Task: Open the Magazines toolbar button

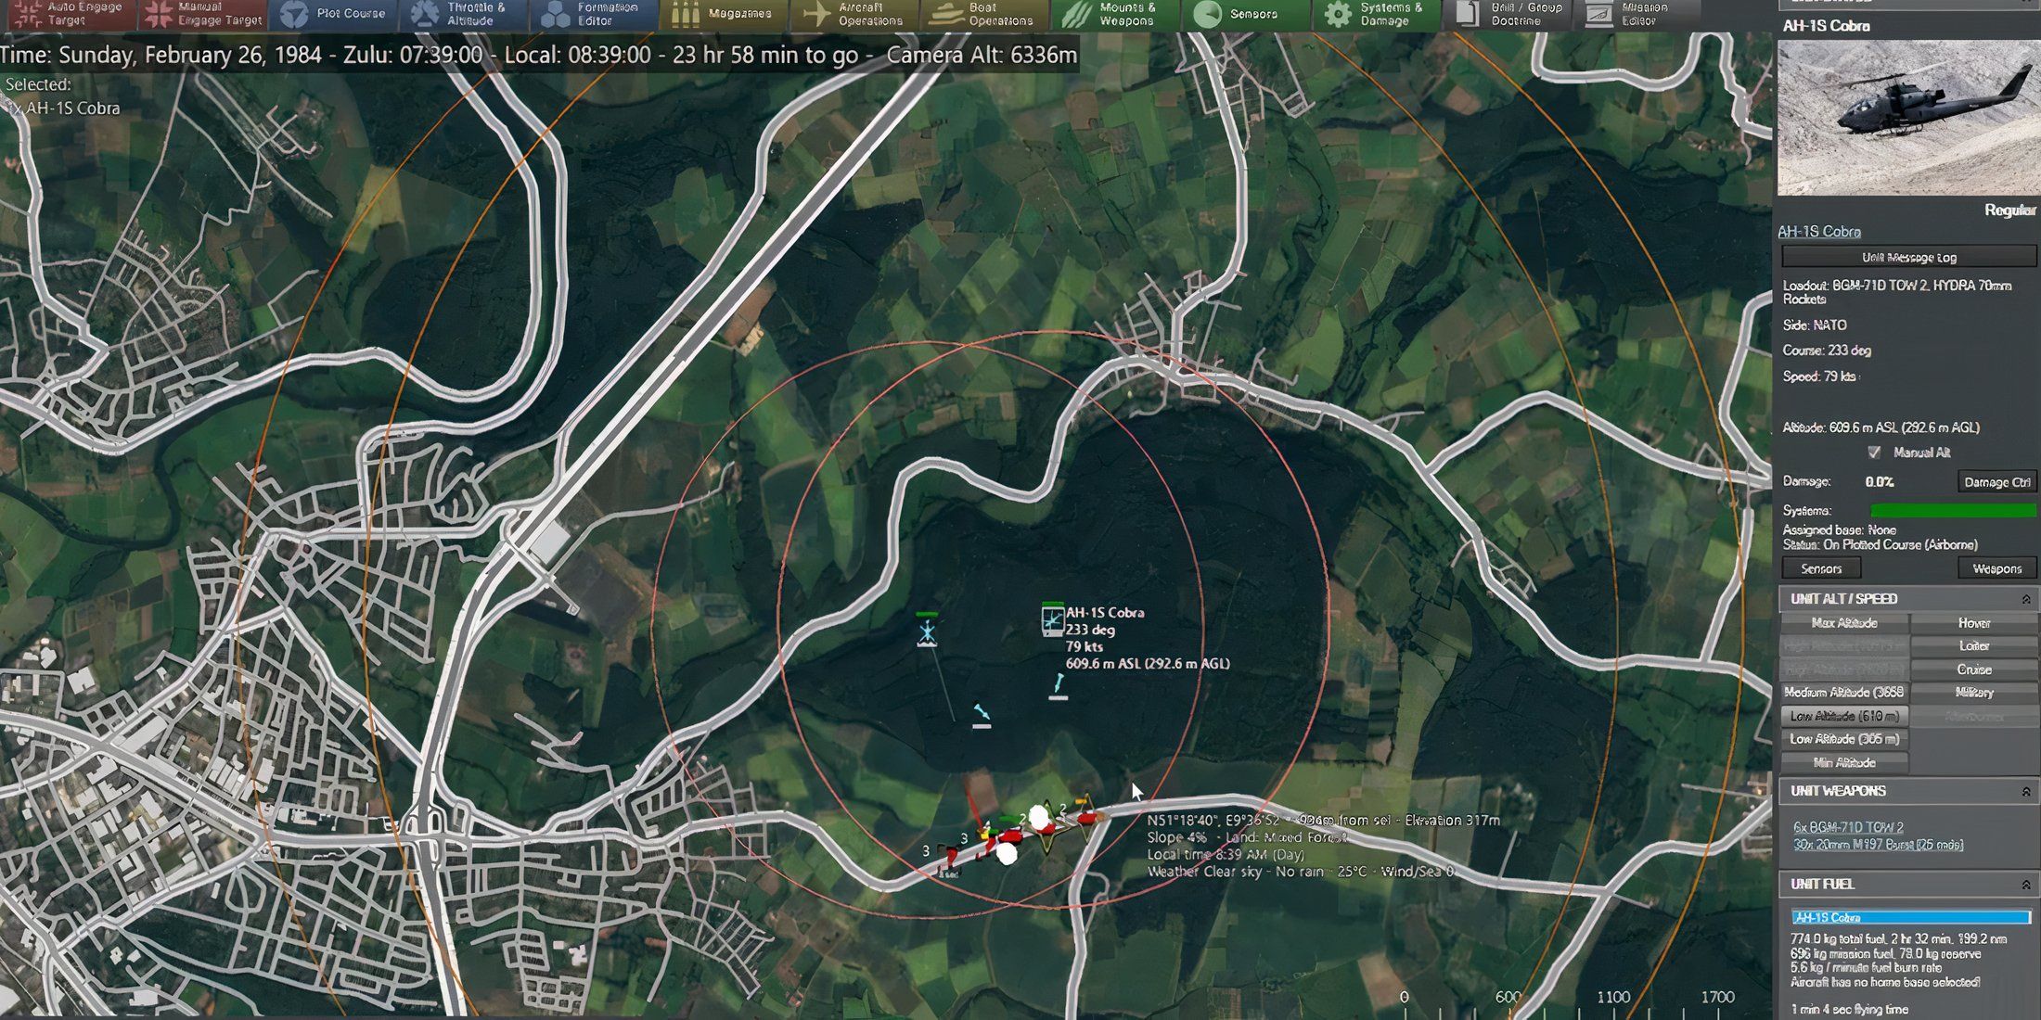Action: click(x=725, y=14)
